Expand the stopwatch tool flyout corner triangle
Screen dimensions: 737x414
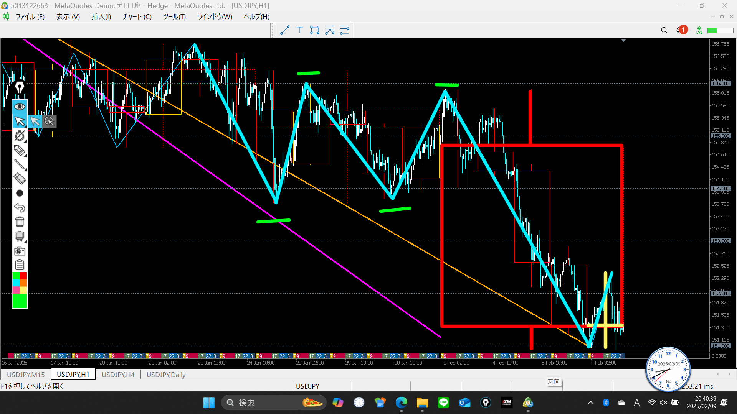pos(25,141)
